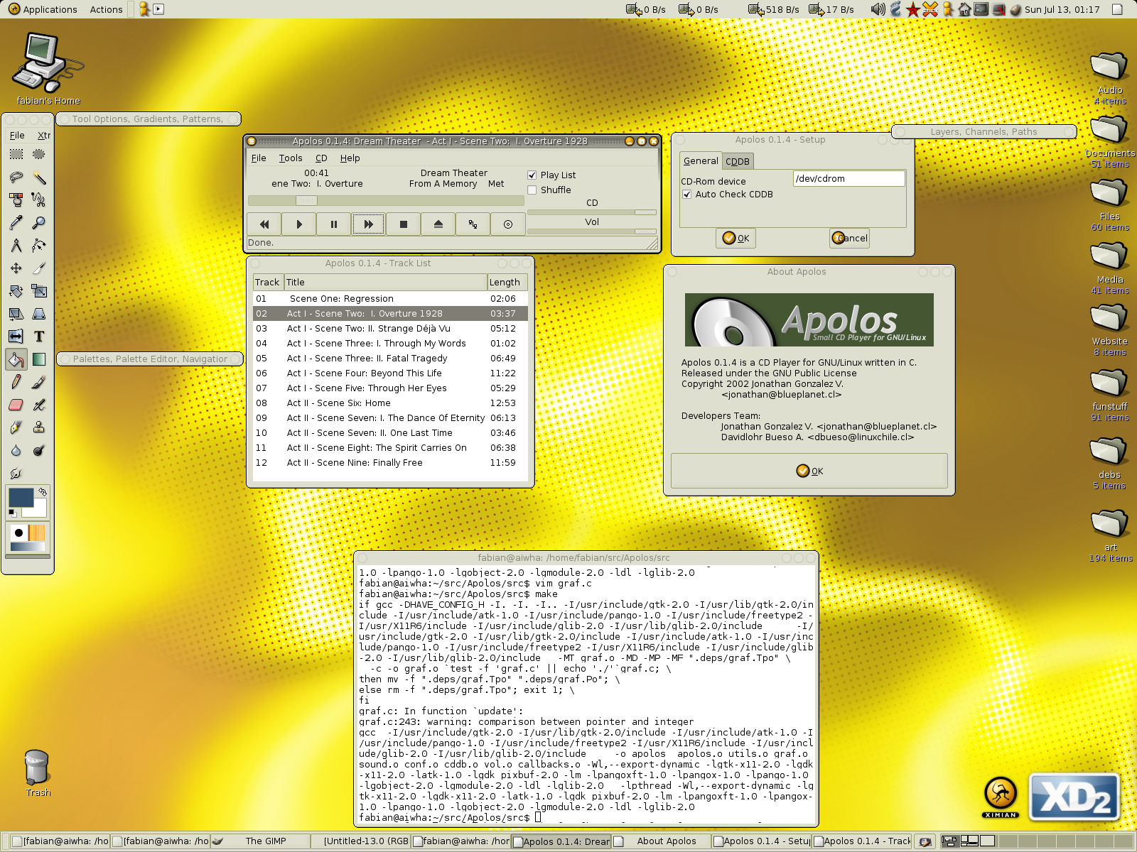Click the Stop playback button

click(x=403, y=224)
